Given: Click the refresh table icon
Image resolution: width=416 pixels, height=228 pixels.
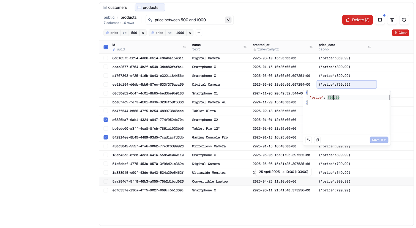Looking at the screenshot, I should point(404,20).
